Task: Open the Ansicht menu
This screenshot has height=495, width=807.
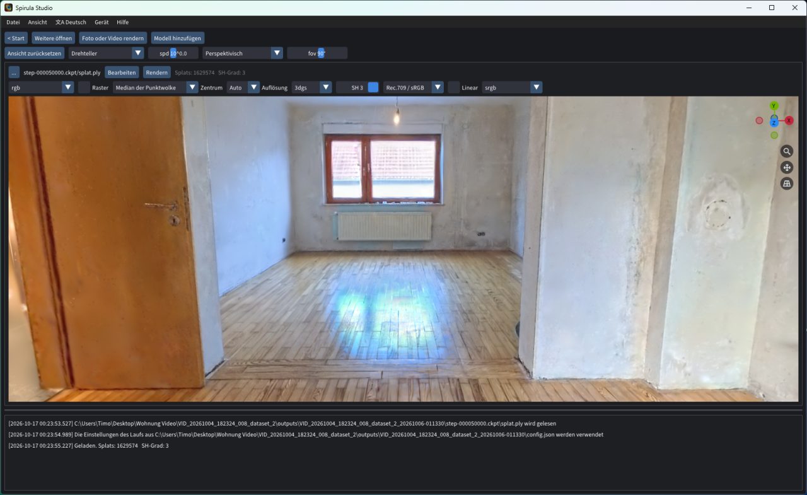Action: click(38, 22)
